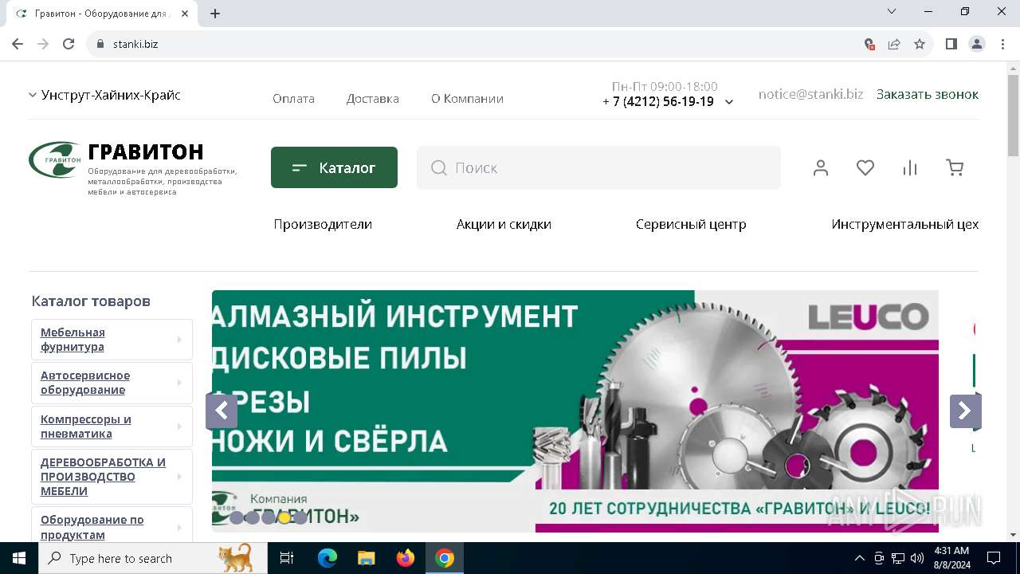Select the last banner slide dot
1020x574 pixels.
point(300,517)
